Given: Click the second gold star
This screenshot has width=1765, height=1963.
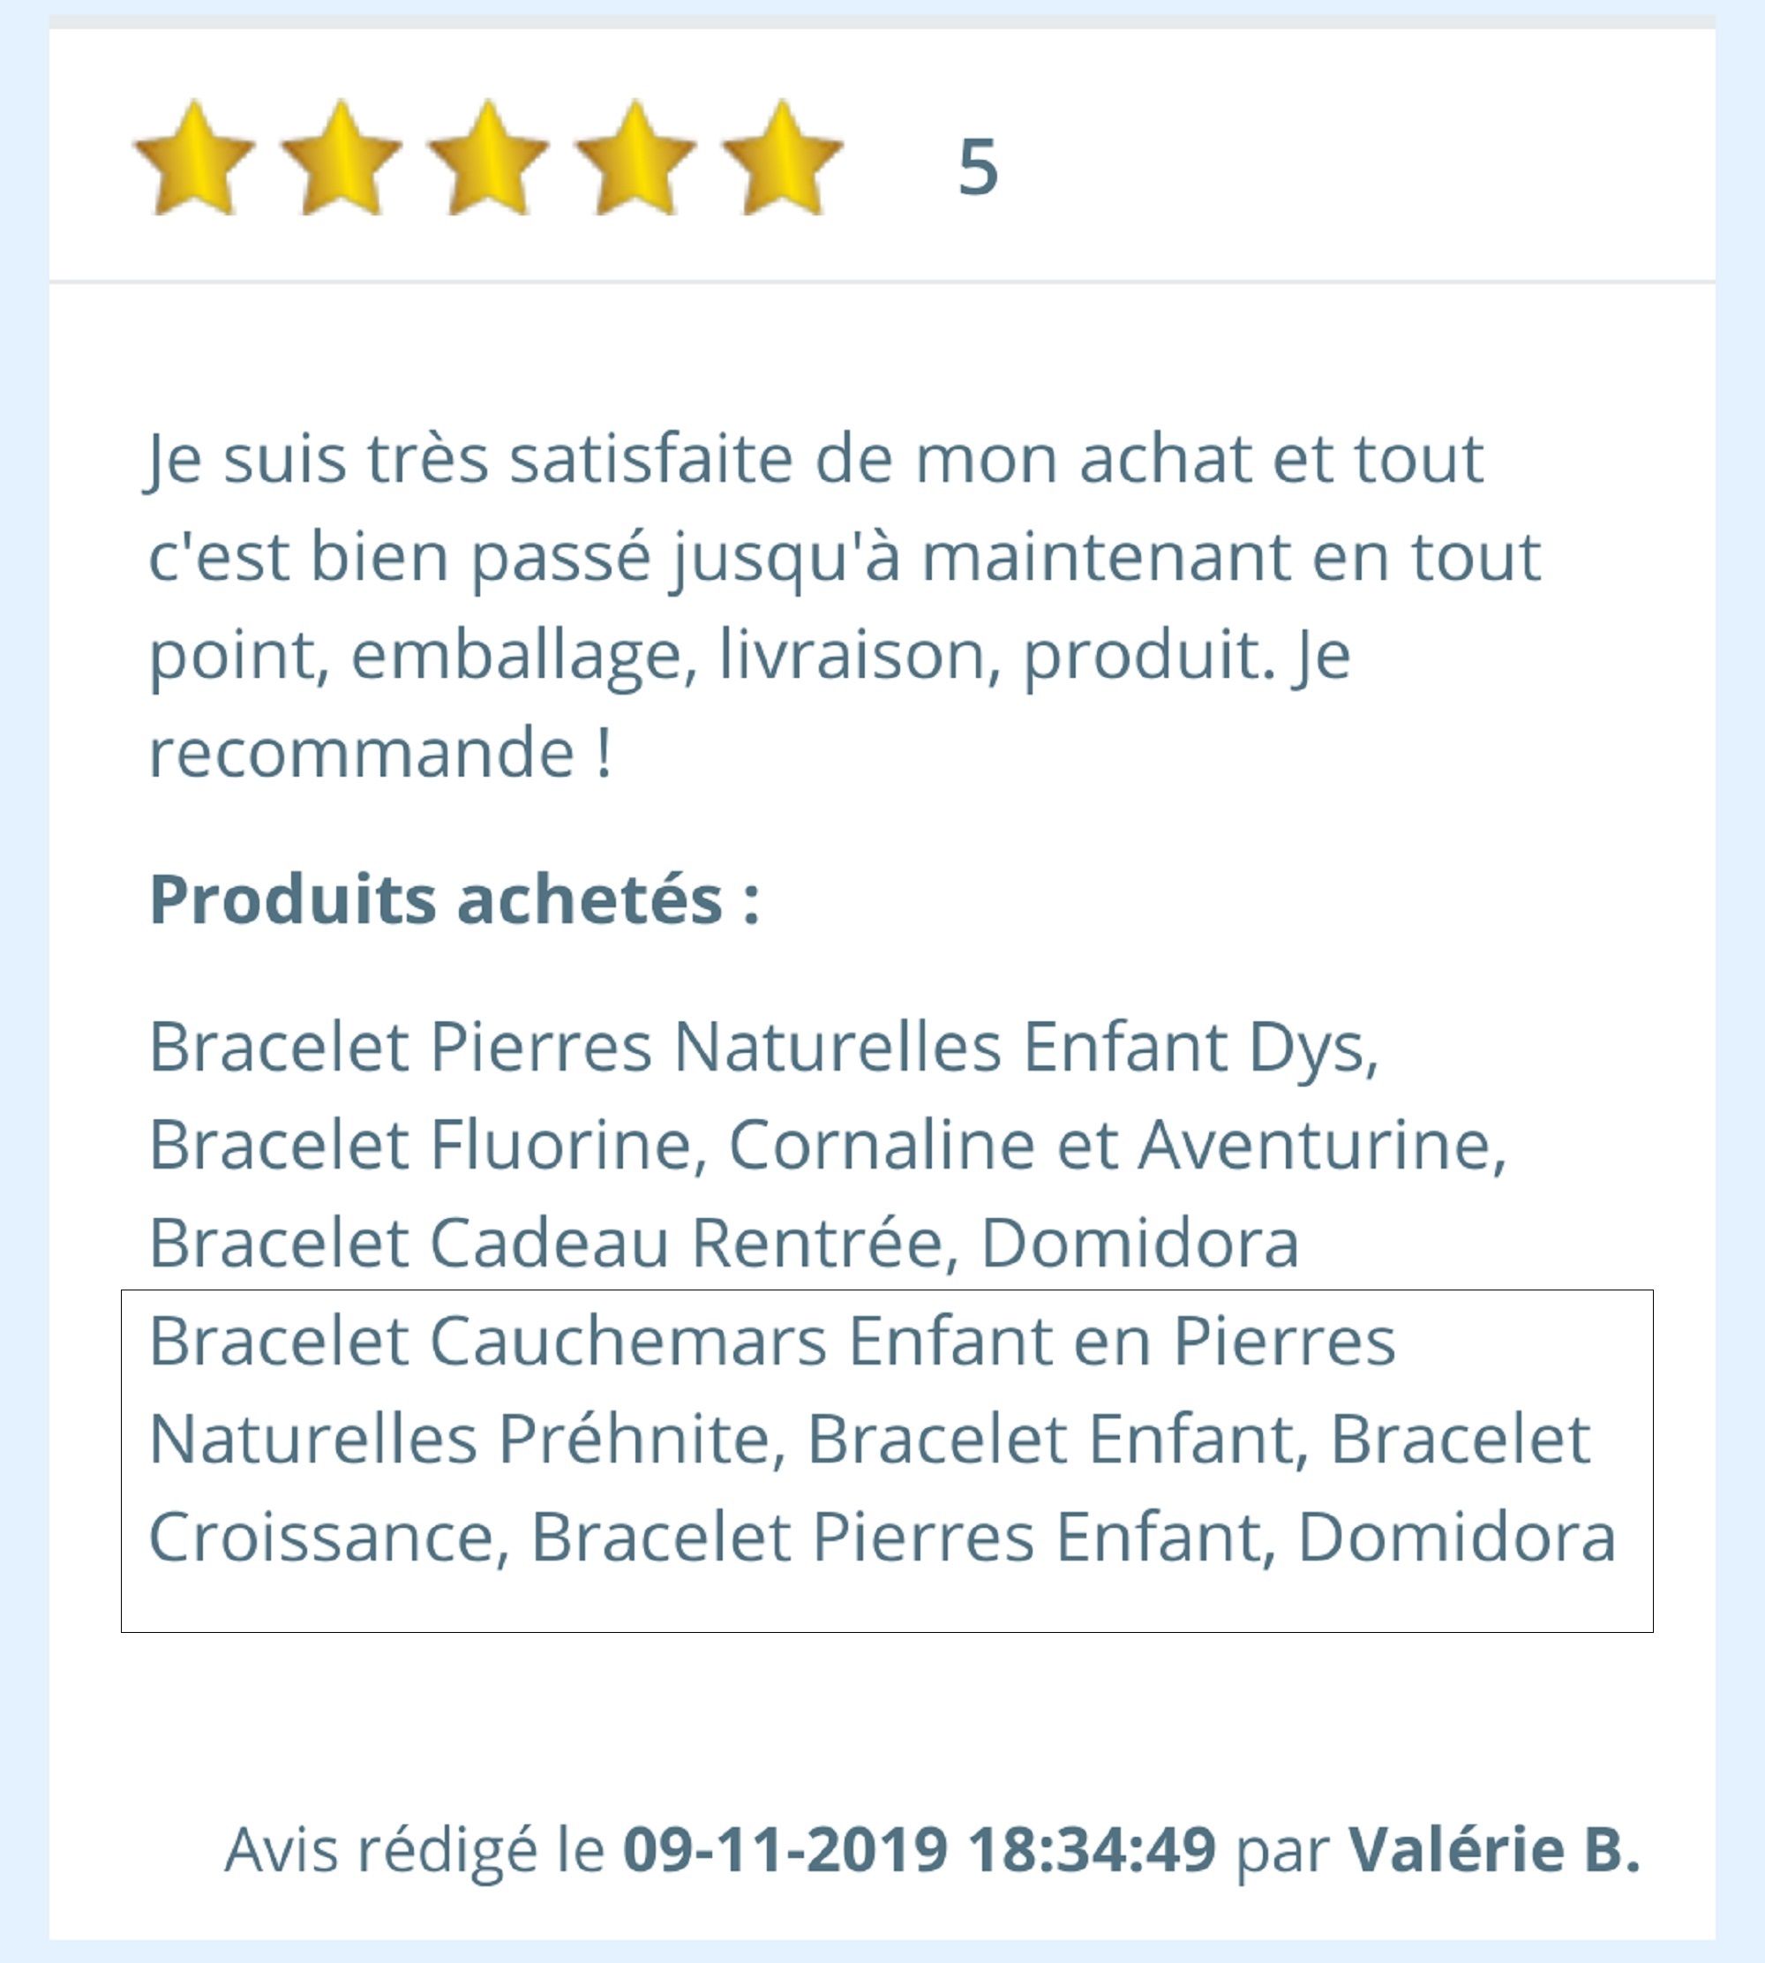Looking at the screenshot, I should coord(341,158).
